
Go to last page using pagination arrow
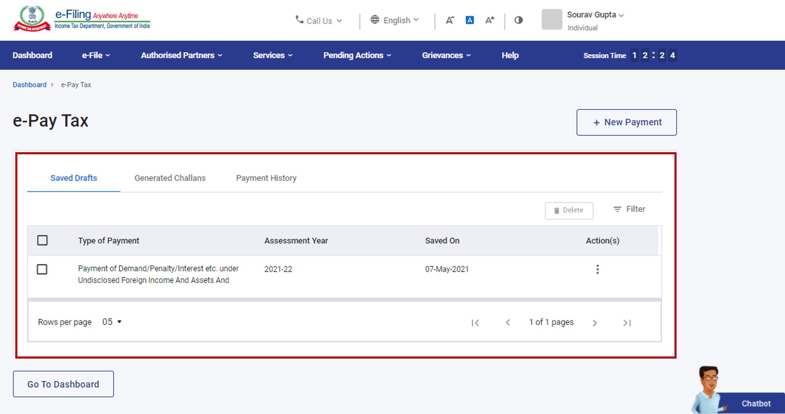627,323
